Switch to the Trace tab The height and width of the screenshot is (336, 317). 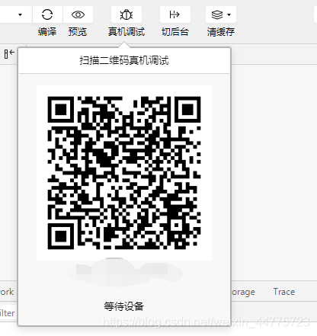click(x=284, y=292)
